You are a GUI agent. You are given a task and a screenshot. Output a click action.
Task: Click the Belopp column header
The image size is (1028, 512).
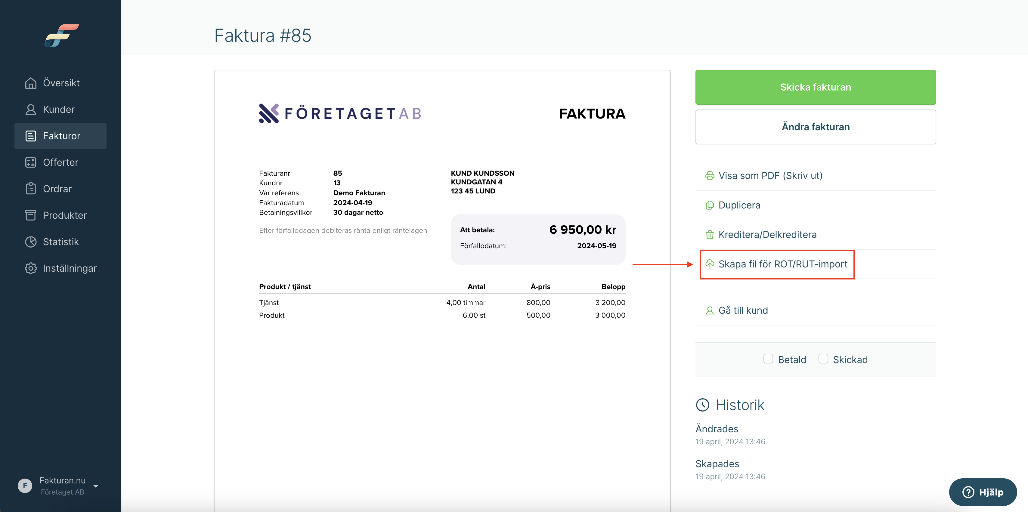point(613,286)
